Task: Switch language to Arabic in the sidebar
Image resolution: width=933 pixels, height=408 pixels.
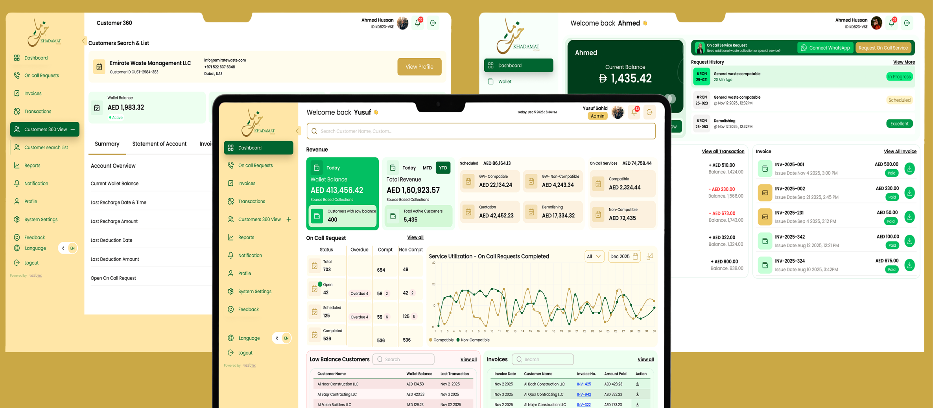Action: (277, 338)
